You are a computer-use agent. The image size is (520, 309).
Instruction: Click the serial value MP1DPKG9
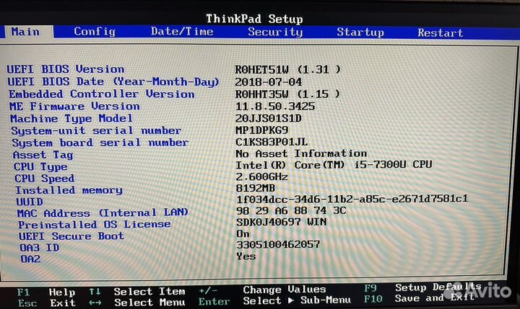click(261, 130)
